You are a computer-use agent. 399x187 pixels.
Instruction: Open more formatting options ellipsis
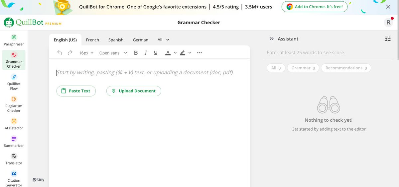click(199, 53)
